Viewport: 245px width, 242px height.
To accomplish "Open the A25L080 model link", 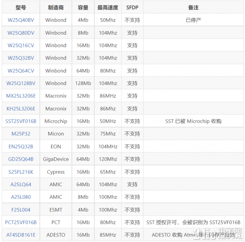I will point(21,197).
